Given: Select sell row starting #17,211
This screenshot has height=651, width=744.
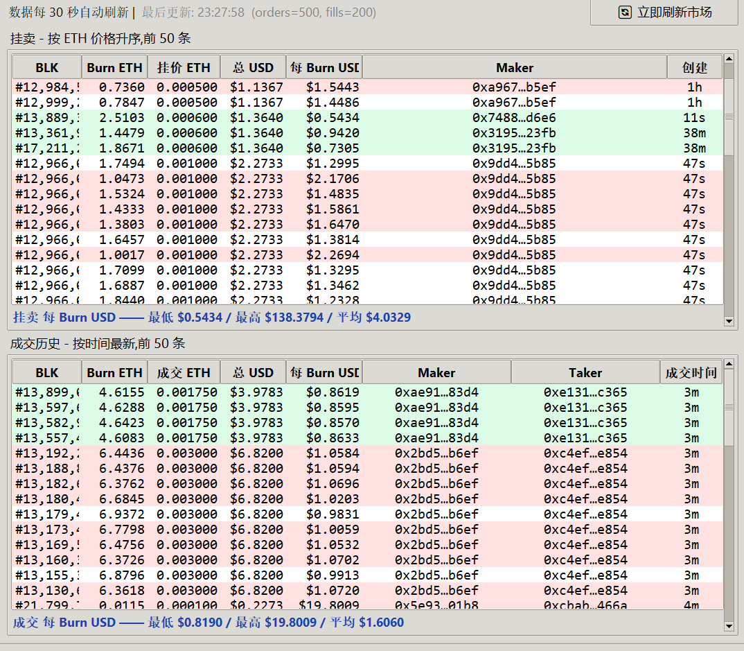Looking at the screenshot, I should click(368, 148).
